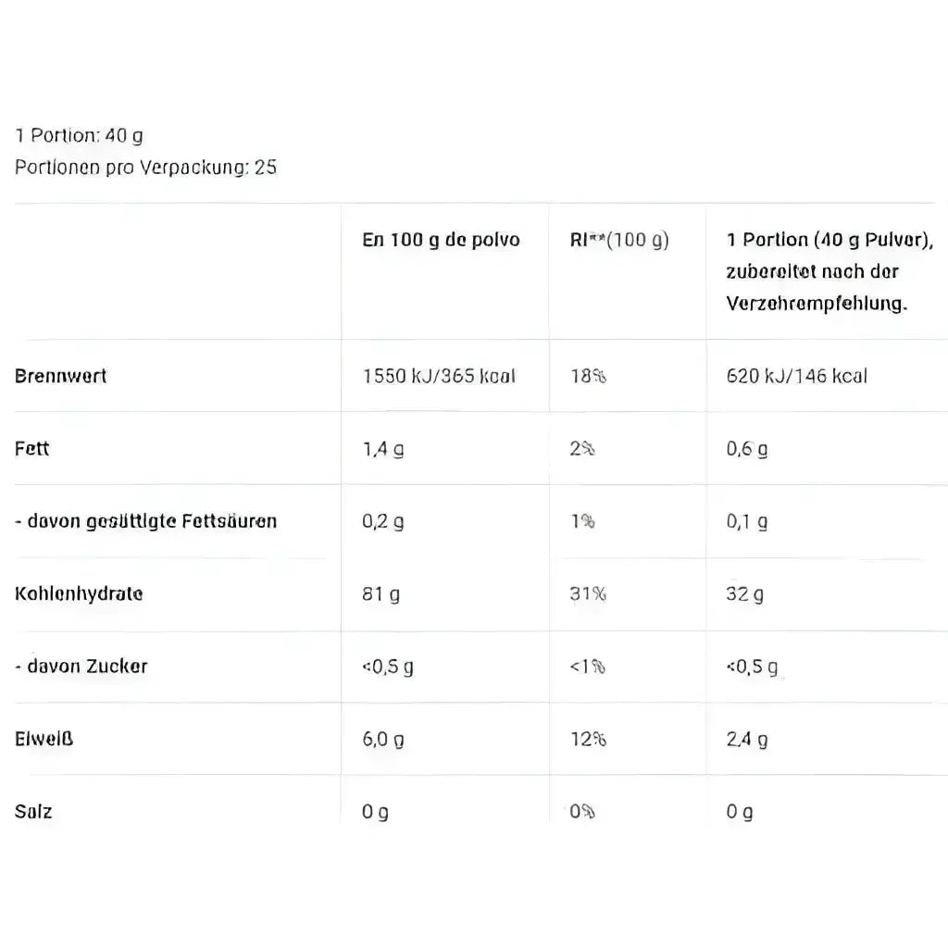The height and width of the screenshot is (948, 948).
Task: Select the 'davon Zucker' row label
Action: point(81,666)
